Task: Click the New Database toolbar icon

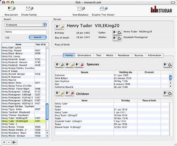Action: click(x=81, y=9)
